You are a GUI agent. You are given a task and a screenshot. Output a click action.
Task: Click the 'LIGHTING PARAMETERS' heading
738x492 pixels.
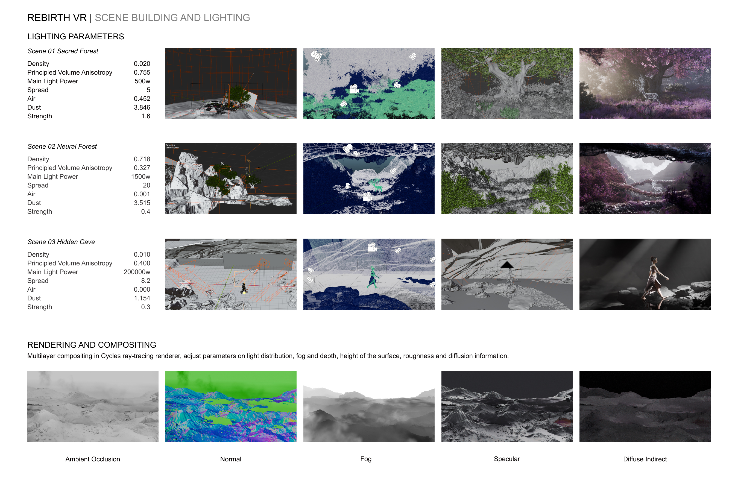76,37
